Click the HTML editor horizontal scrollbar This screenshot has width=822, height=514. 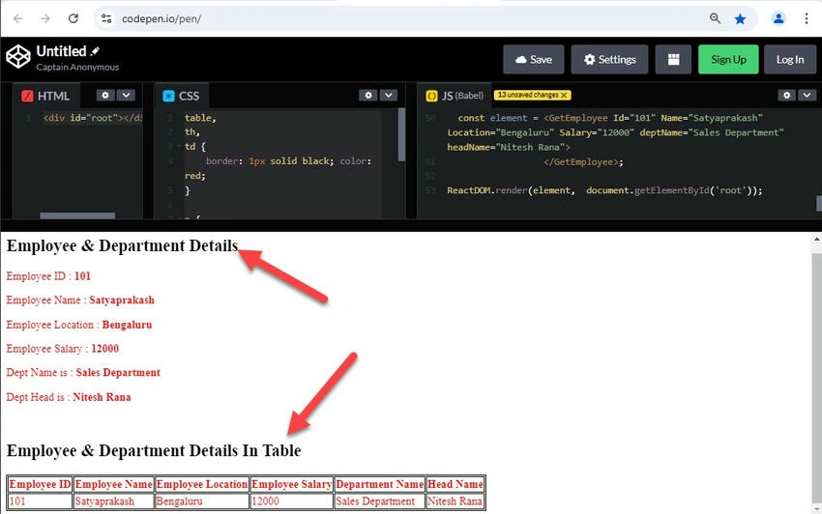[77, 215]
